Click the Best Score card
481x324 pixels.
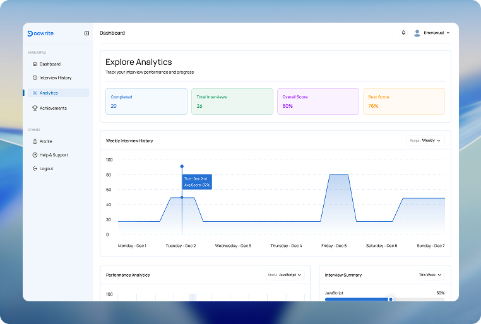(404, 101)
